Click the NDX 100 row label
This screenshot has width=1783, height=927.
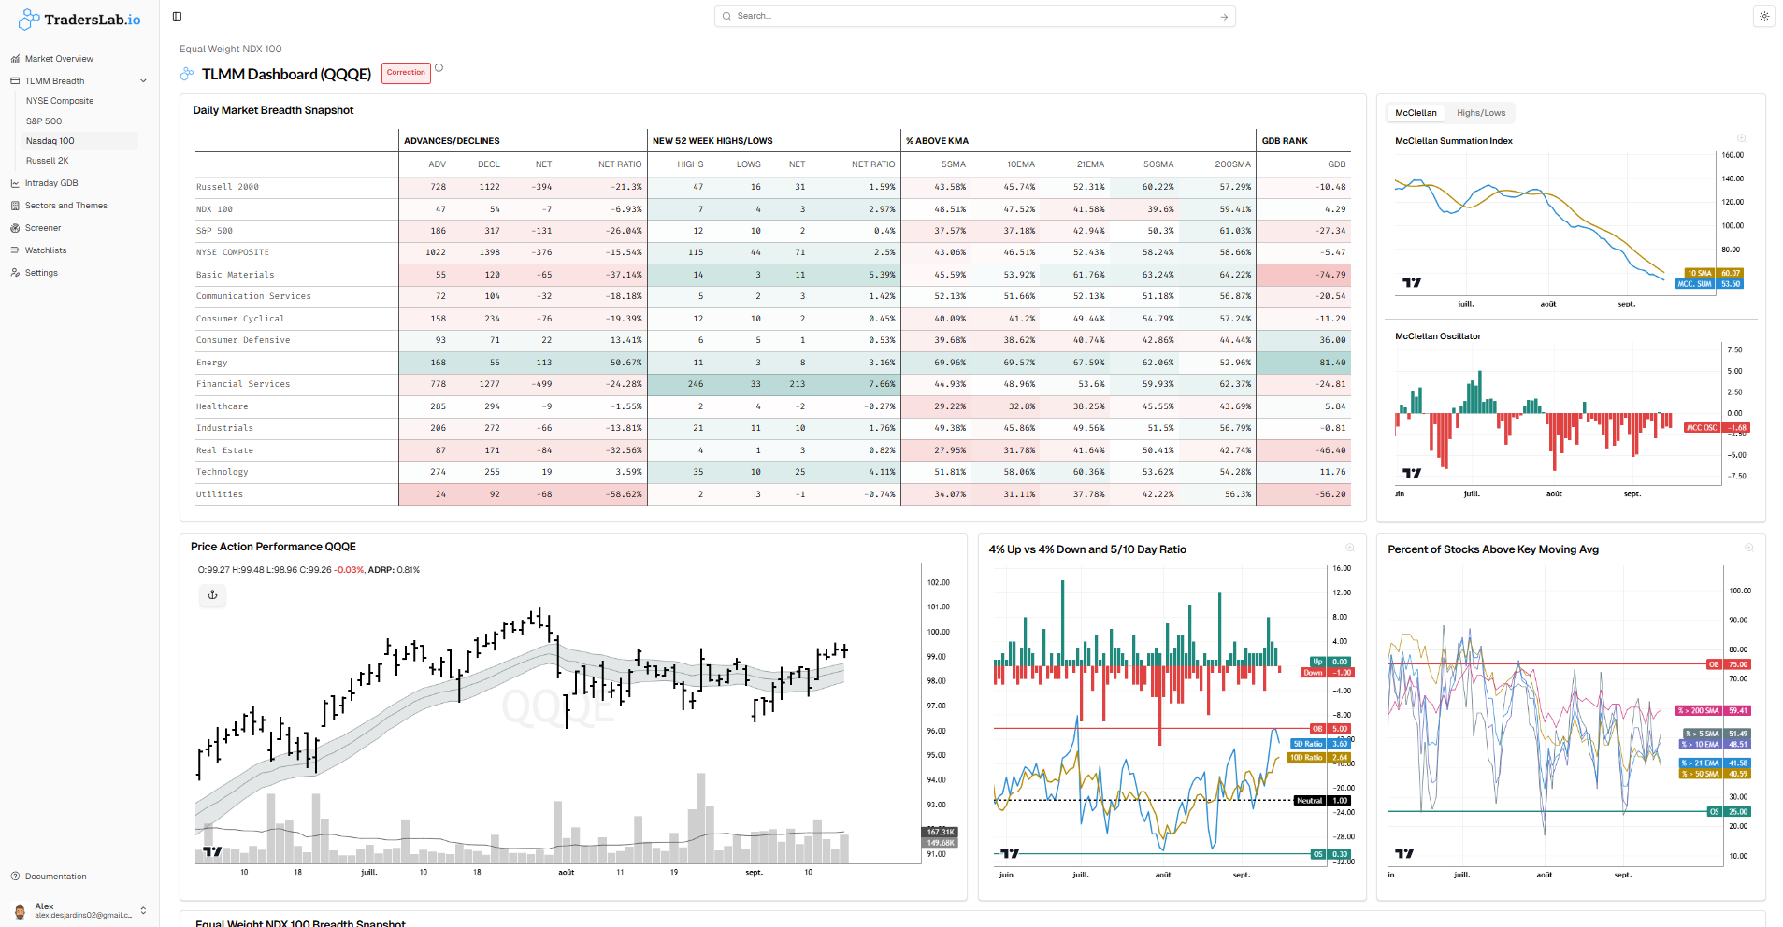[215, 209]
